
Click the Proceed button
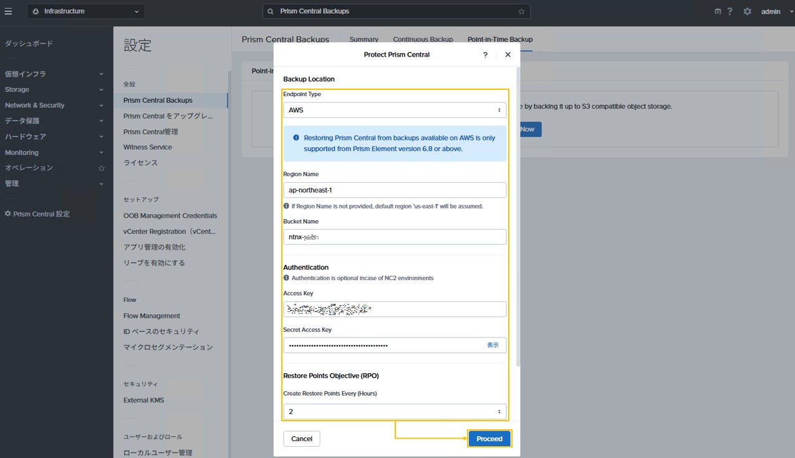click(489, 438)
